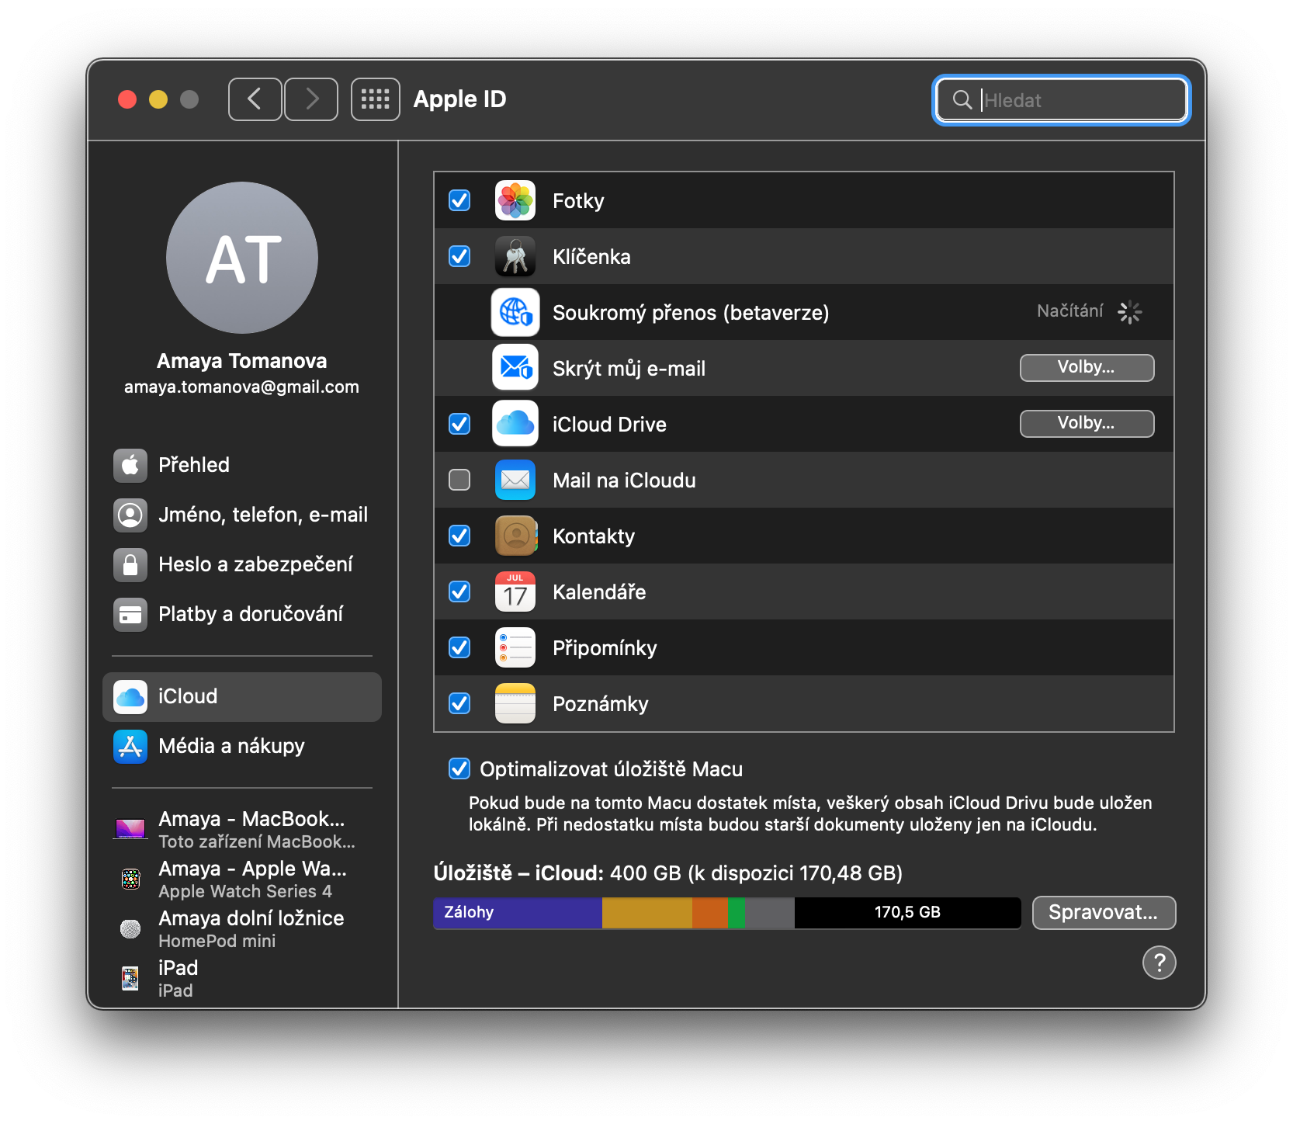Select the Amaya - MacBook device entry
This screenshot has width=1293, height=1124.
click(x=242, y=829)
